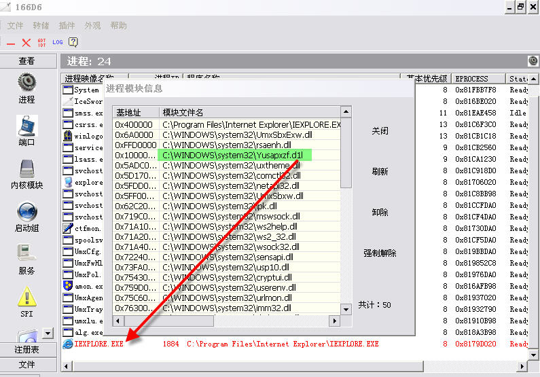
Task: Click the help question mark toolbar icon
Action: click(x=73, y=42)
